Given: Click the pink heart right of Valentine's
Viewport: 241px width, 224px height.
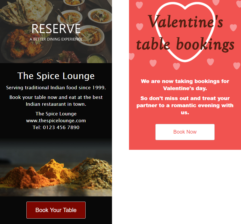Looking at the screenshot, I should [x=233, y=28].
